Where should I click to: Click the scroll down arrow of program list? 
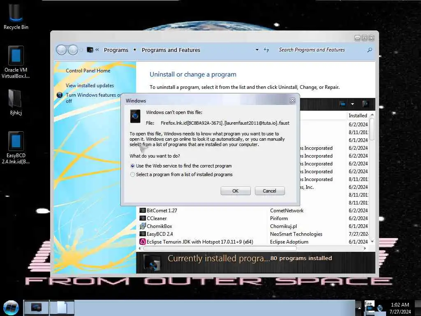click(x=372, y=242)
